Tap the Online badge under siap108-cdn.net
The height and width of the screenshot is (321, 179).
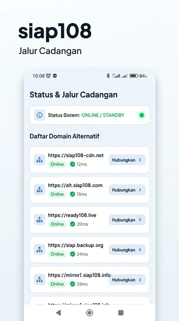click(57, 164)
